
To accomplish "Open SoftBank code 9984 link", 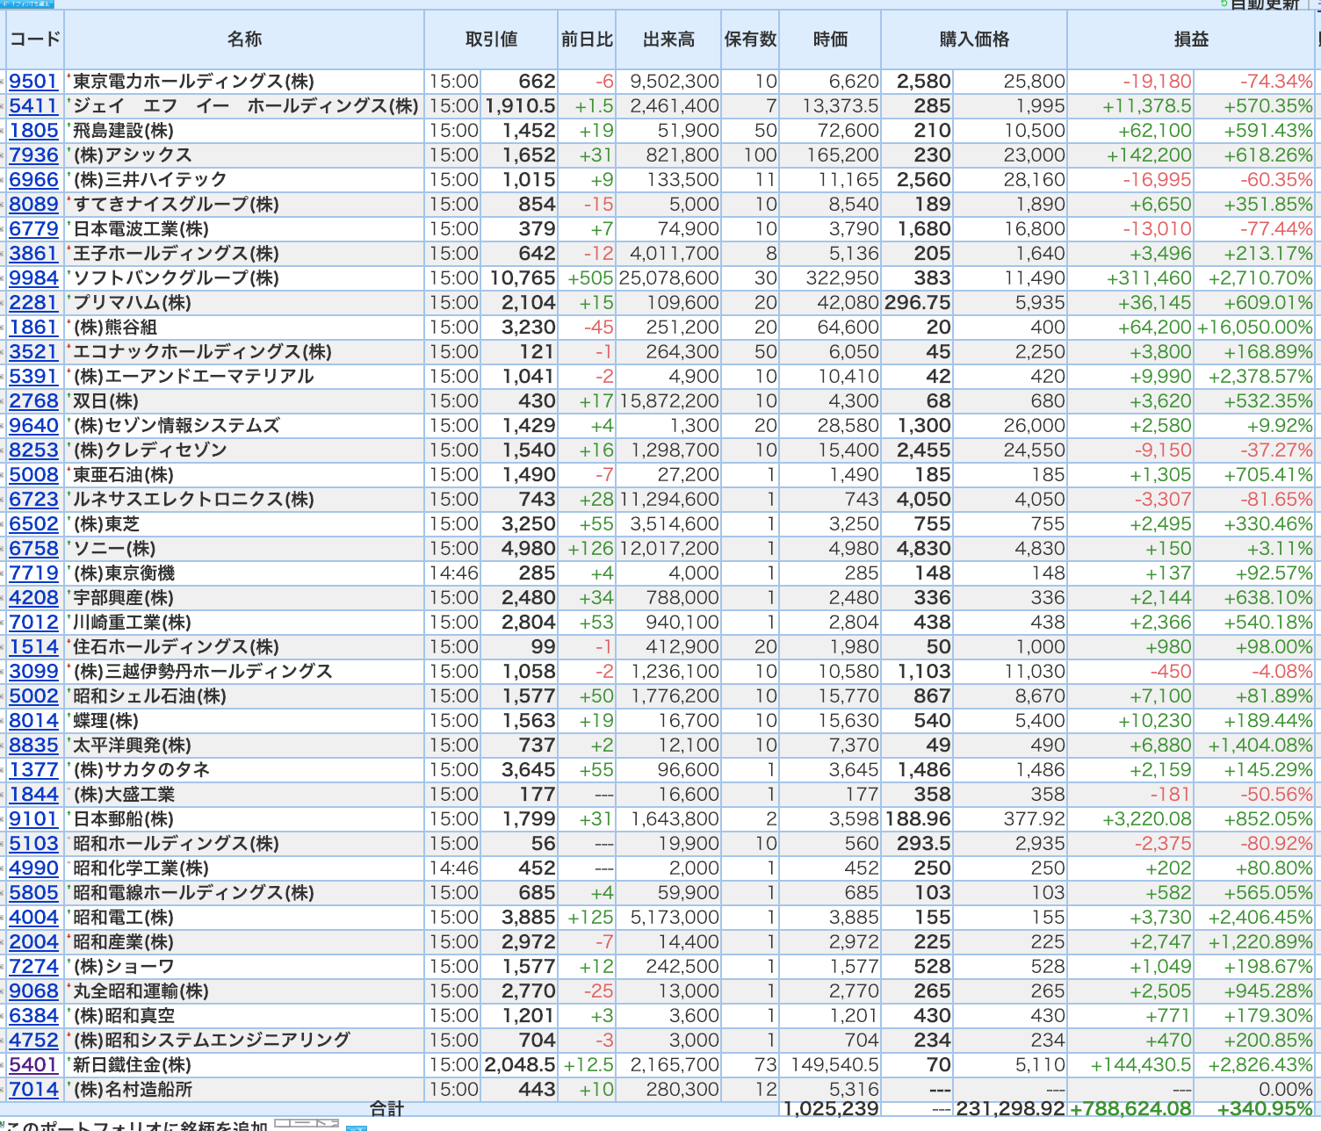I will click(33, 278).
